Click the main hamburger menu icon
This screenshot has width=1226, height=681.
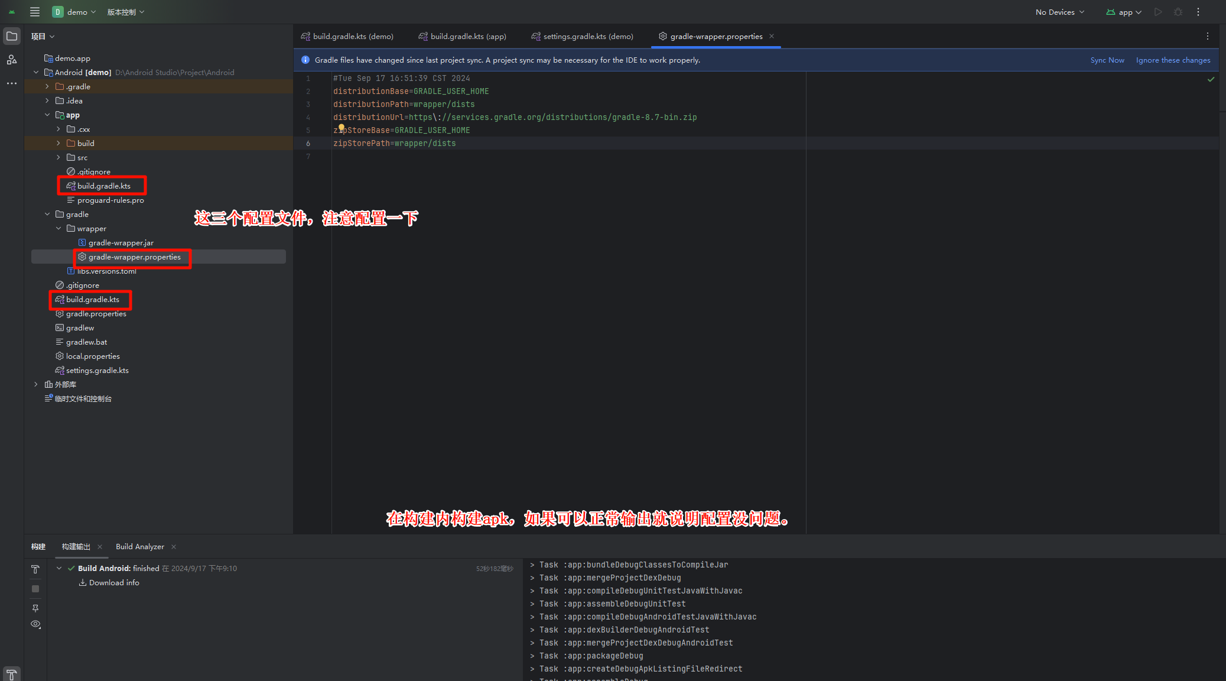point(35,12)
